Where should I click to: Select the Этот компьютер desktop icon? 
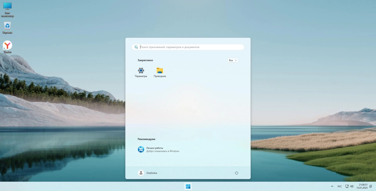coord(7,10)
